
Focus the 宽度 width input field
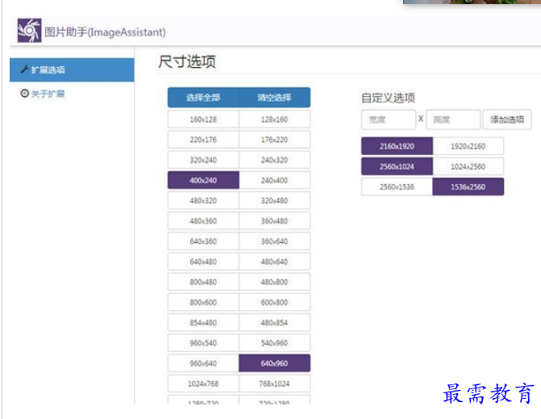pyautogui.click(x=388, y=119)
